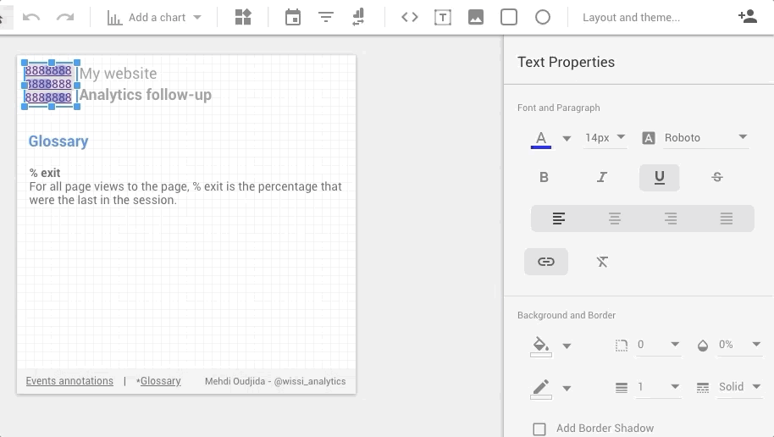Viewport: 774px width, 437px height.
Task: Click the background fill bucket icon
Action: click(540, 346)
